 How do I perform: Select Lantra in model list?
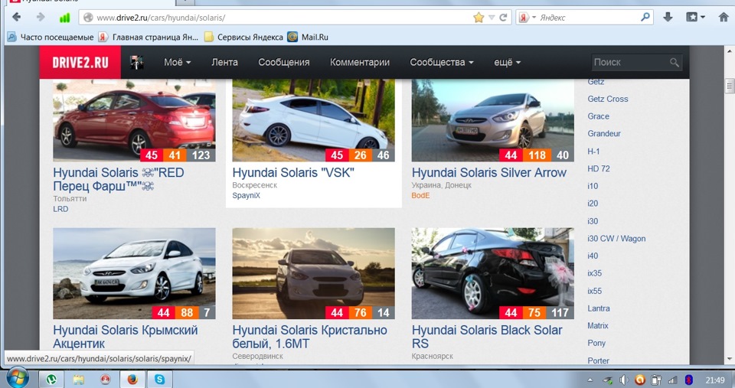pos(599,308)
